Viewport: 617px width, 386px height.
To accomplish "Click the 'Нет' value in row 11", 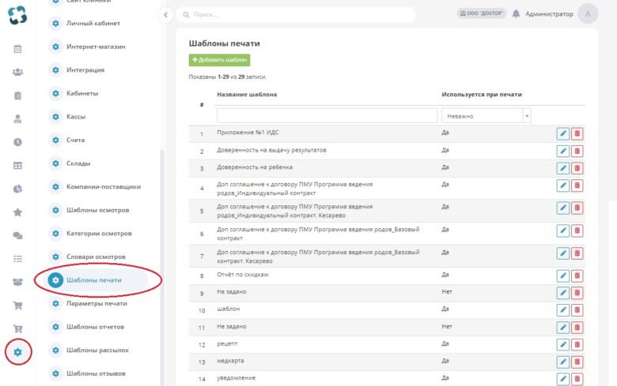I will pyautogui.click(x=447, y=327).
